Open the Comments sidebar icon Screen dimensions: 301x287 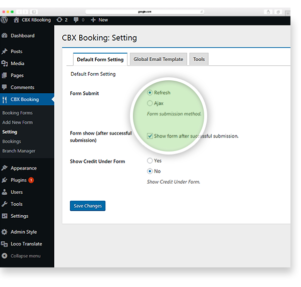5,87
